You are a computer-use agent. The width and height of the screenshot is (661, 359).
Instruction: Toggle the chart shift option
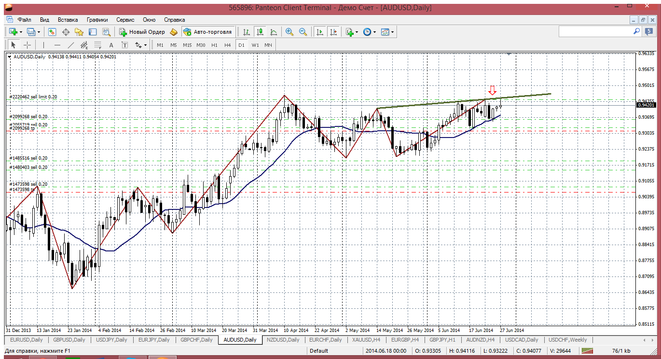pos(333,32)
